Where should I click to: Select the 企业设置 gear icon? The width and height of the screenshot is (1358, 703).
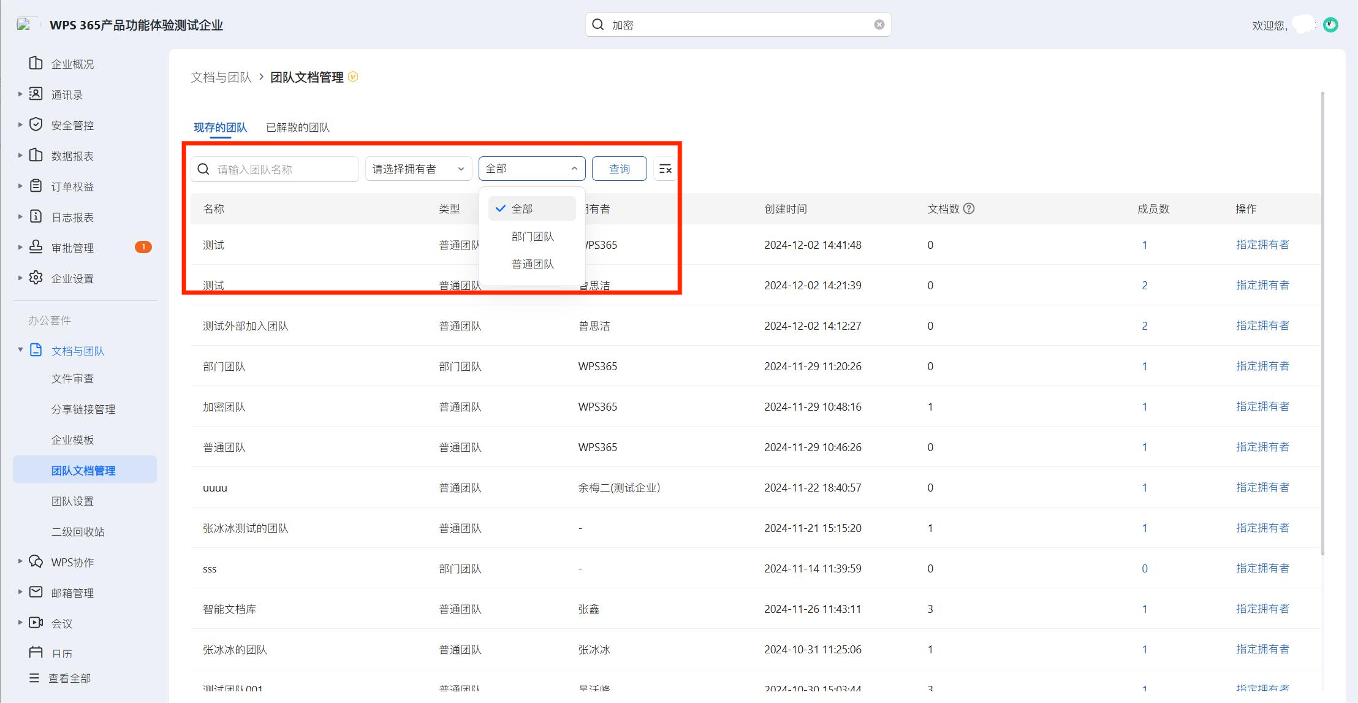36,278
